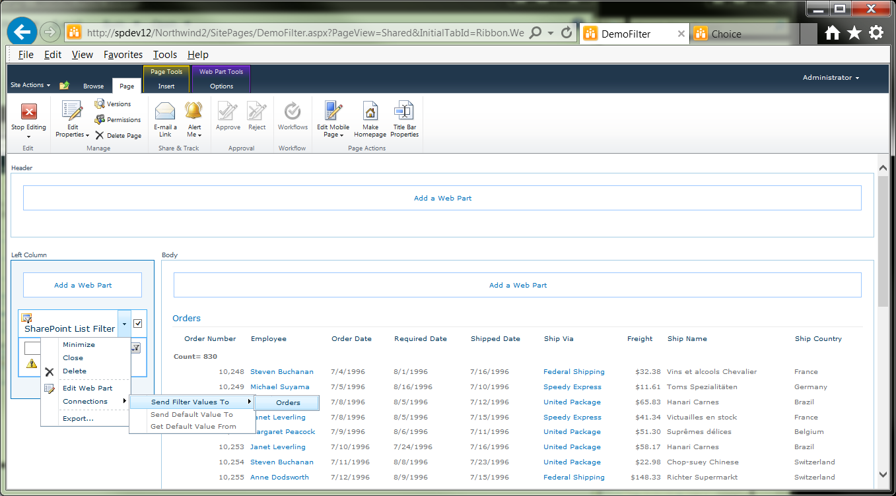Open the browser settings gear
896x496 pixels.
[876, 33]
